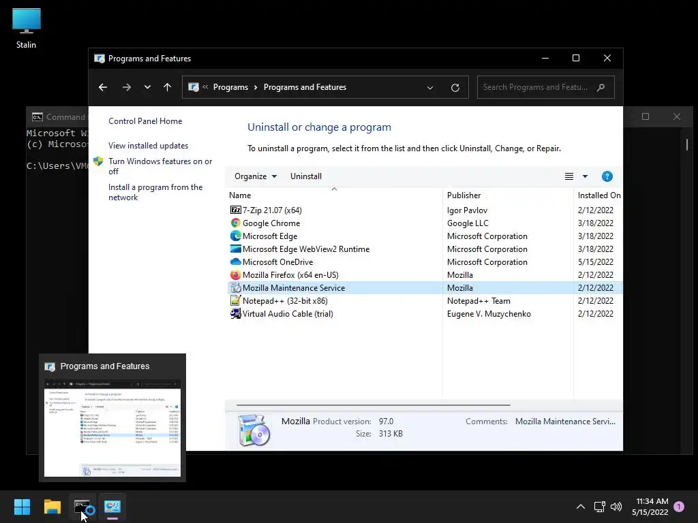The image size is (698, 523).
Task: Open the Windows Start menu
Action: click(22, 507)
